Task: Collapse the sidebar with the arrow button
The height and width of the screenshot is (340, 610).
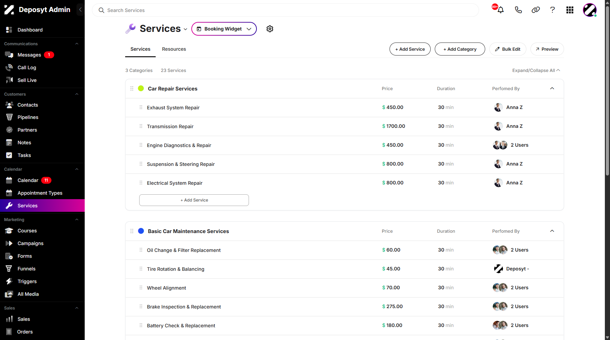Action: coord(80,10)
